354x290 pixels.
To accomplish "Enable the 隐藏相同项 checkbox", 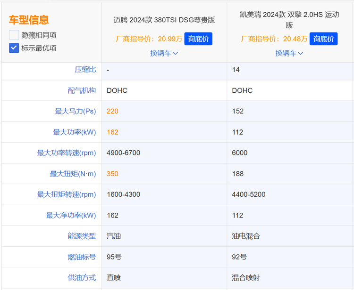I will pyautogui.click(x=14, y=35).
